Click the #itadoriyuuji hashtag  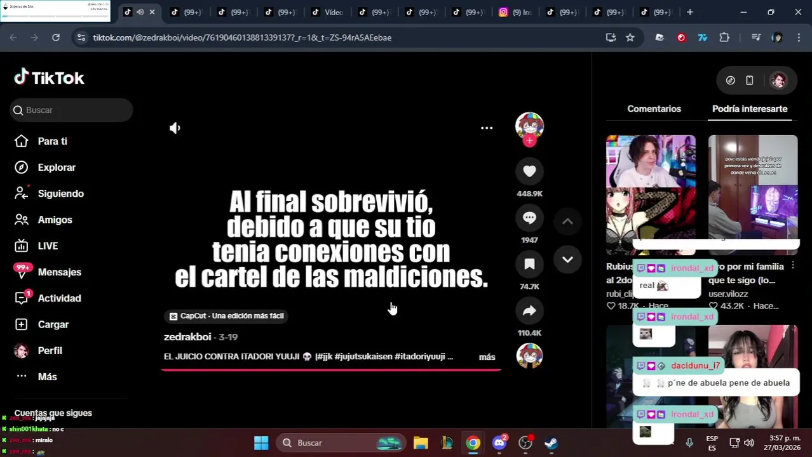pos(420,357)
